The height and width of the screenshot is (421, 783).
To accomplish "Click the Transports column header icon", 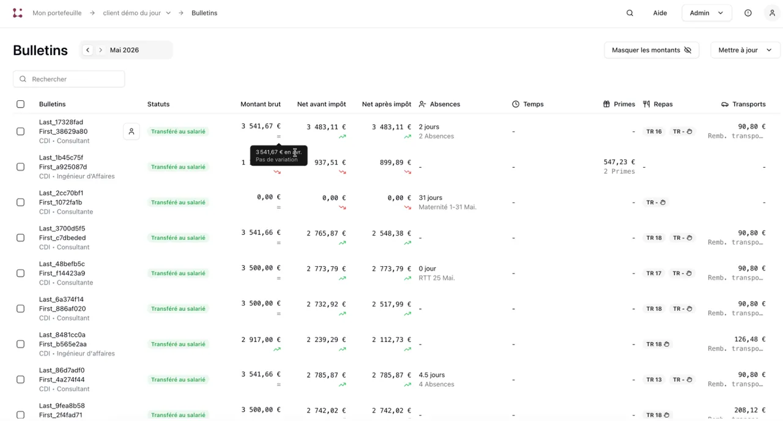I will 725,104.
